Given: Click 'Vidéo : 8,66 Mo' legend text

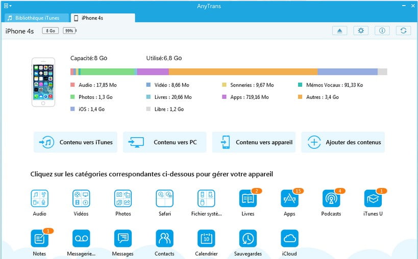Looking at the screenshot, I should coord(171,85).
